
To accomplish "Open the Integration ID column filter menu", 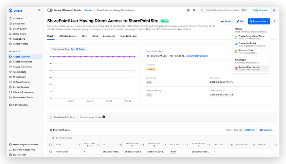I will [x=141, y=145].
